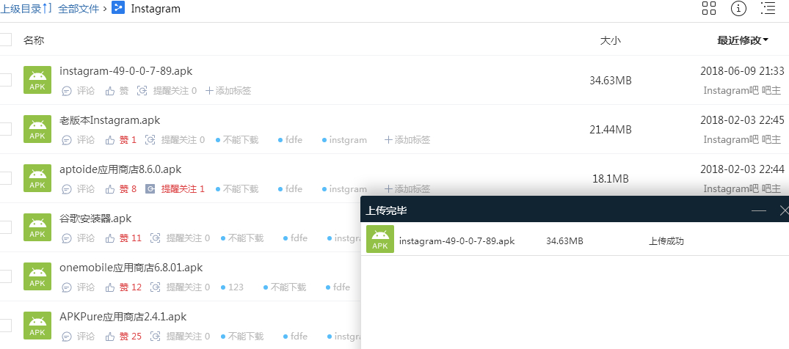Screen dimensions: 789x349
Task: Add tag to instagram-49-0-0-7-89.apk
Action: [228, 91]
